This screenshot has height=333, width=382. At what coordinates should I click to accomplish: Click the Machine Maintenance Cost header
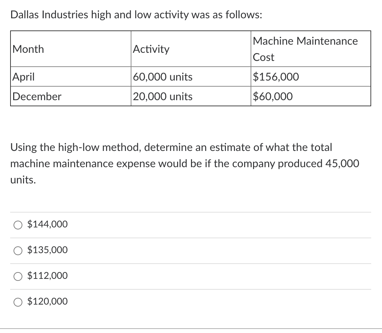pyautogui.click(x=305, y=49)
